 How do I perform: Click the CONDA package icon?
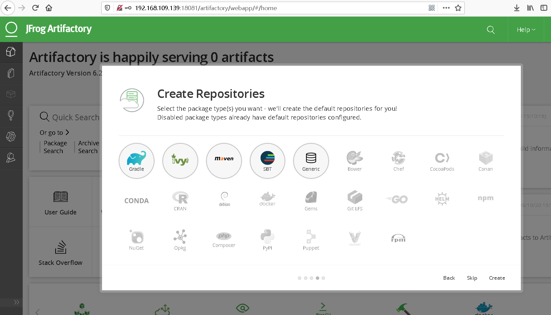click(x=137, y=201)
